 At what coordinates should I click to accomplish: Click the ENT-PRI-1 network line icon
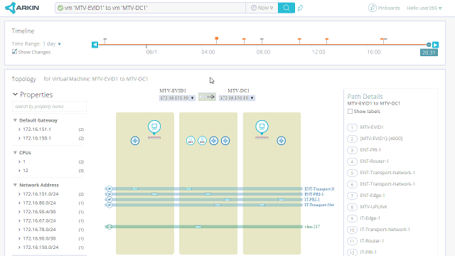[x=109, y=194]
